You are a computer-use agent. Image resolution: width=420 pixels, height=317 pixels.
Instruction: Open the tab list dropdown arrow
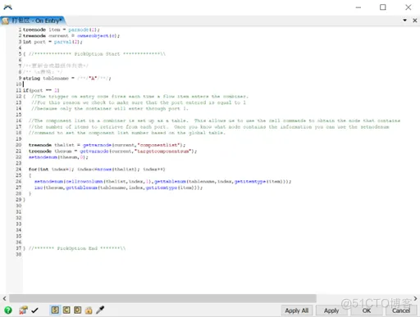[x=404, y=20]
